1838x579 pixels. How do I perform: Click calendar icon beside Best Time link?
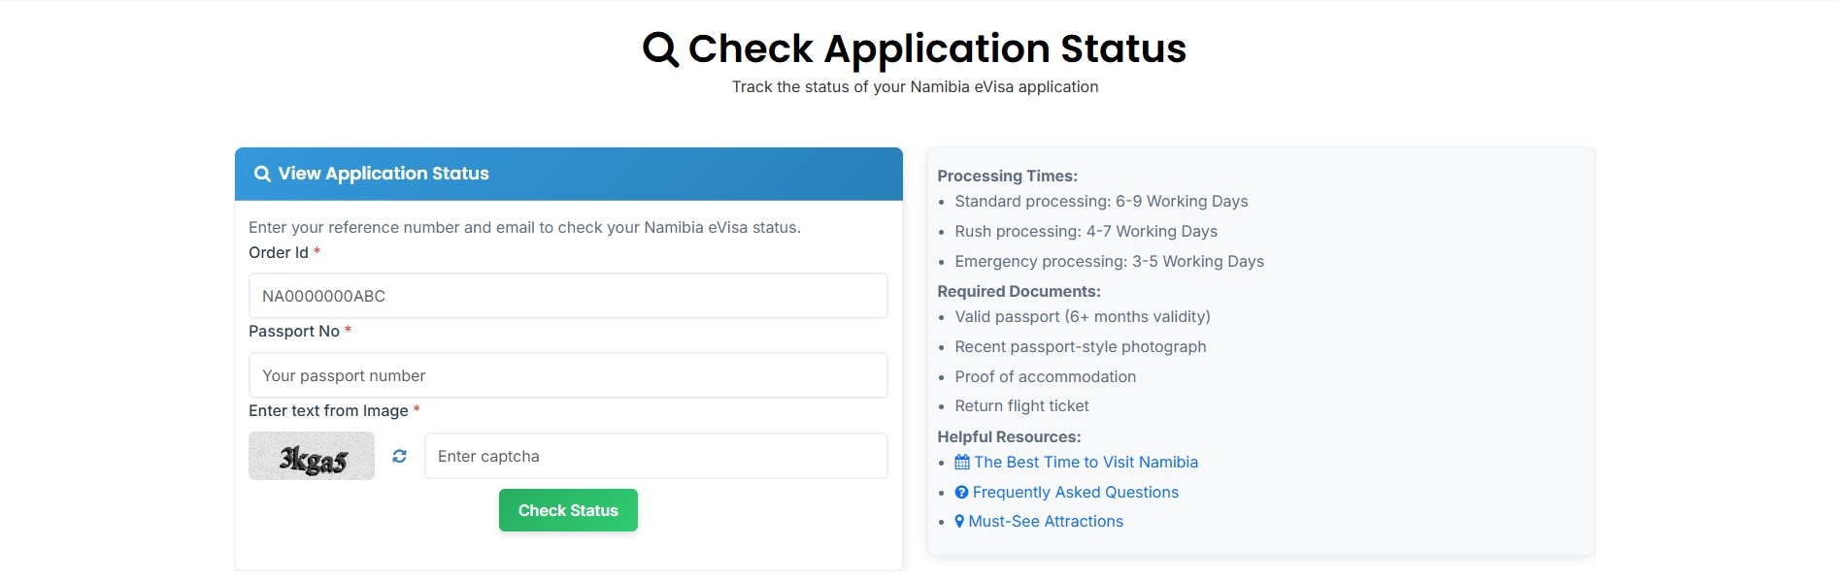(x=962, y=463)
